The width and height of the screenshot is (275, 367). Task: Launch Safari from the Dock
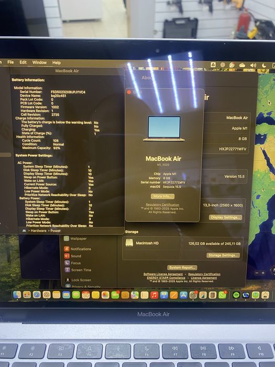[x=37, y=295]
